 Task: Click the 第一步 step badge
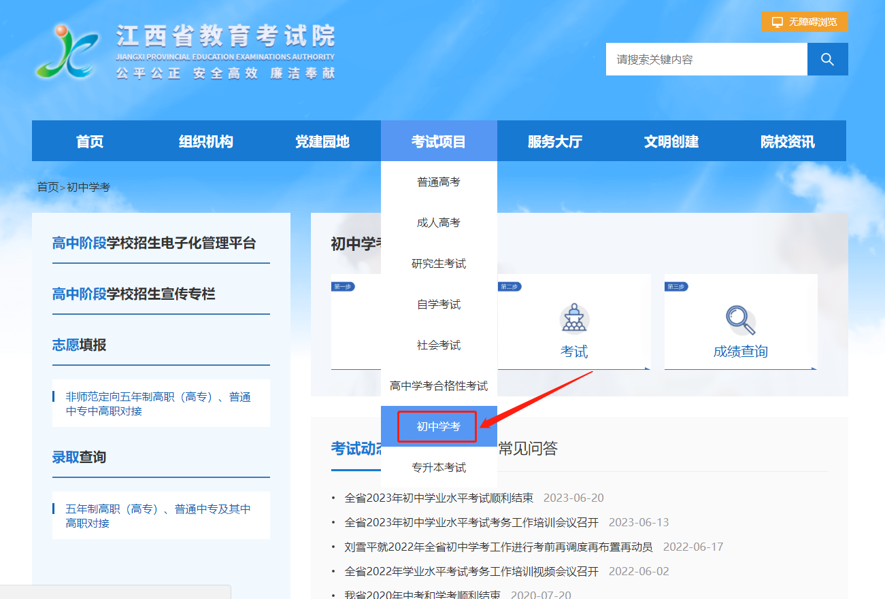(344, 286)
